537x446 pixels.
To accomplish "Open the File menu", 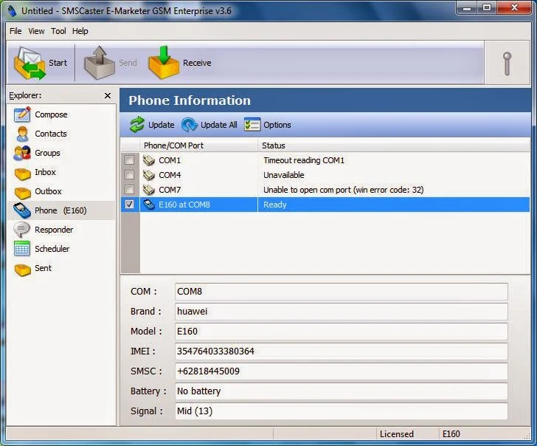I will click(15, 31).
